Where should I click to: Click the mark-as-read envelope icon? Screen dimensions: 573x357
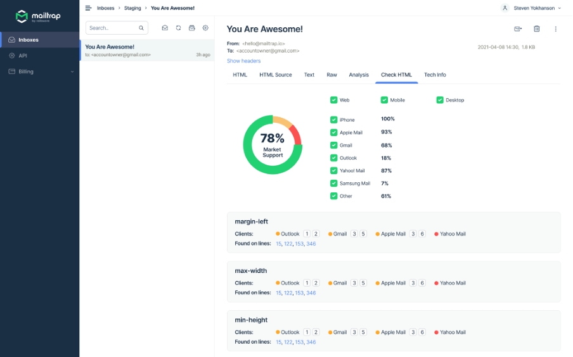click(165, 28)
